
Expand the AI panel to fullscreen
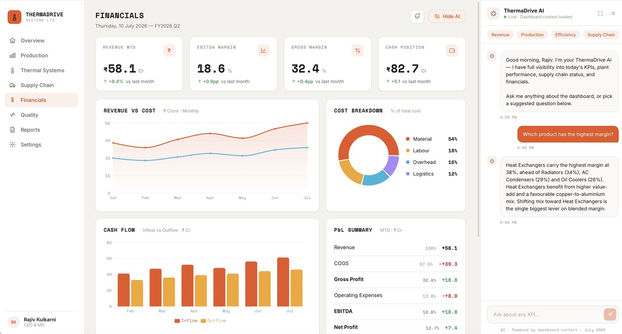(x=600, y=14)
